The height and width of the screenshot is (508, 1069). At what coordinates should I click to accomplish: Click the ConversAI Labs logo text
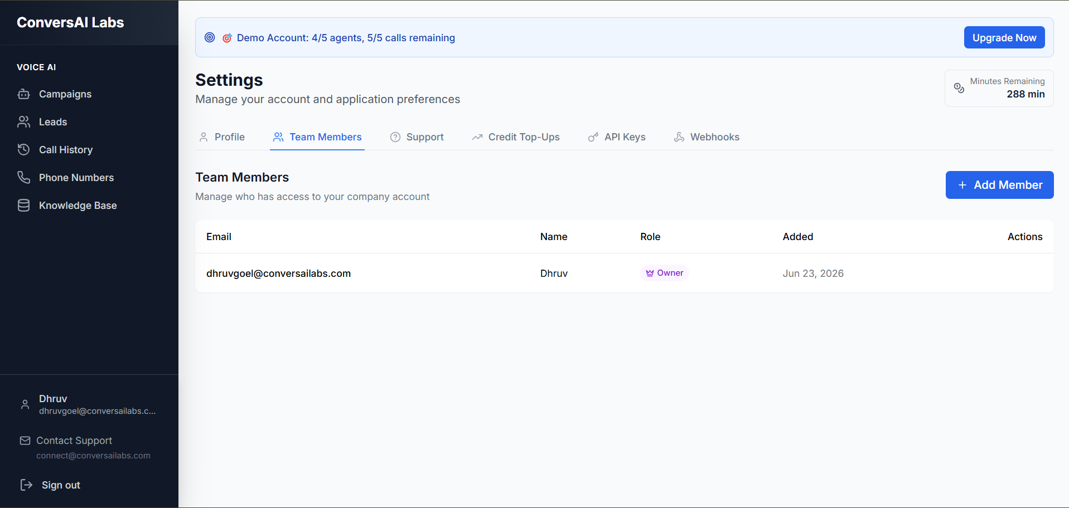[70, 22]
